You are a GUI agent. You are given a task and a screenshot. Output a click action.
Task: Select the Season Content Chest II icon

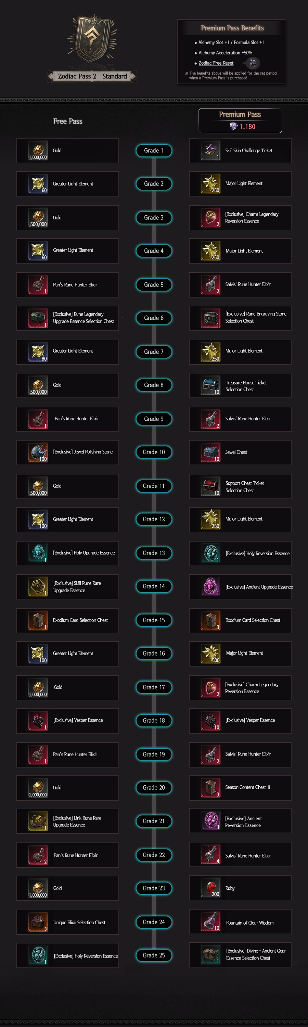click(210, 787)
